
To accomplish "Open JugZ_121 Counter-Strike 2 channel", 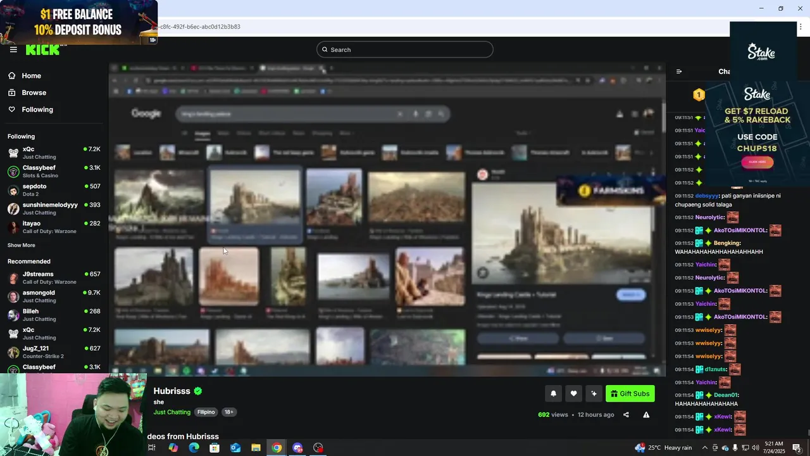I will pyautogui.click(x=54, y=352).
